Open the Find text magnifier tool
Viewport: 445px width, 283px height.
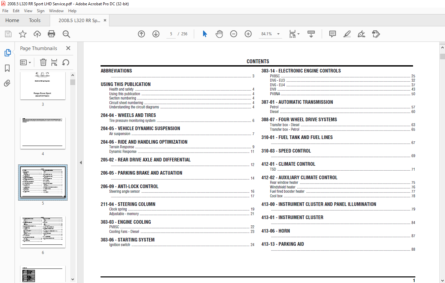tap(66, 34)
